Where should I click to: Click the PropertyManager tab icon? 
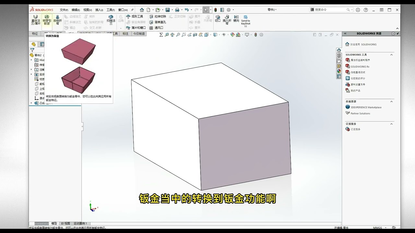pos(42,44)
